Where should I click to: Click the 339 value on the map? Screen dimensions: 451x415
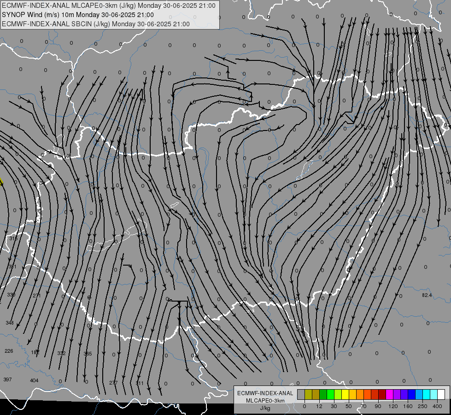point(11,295)
